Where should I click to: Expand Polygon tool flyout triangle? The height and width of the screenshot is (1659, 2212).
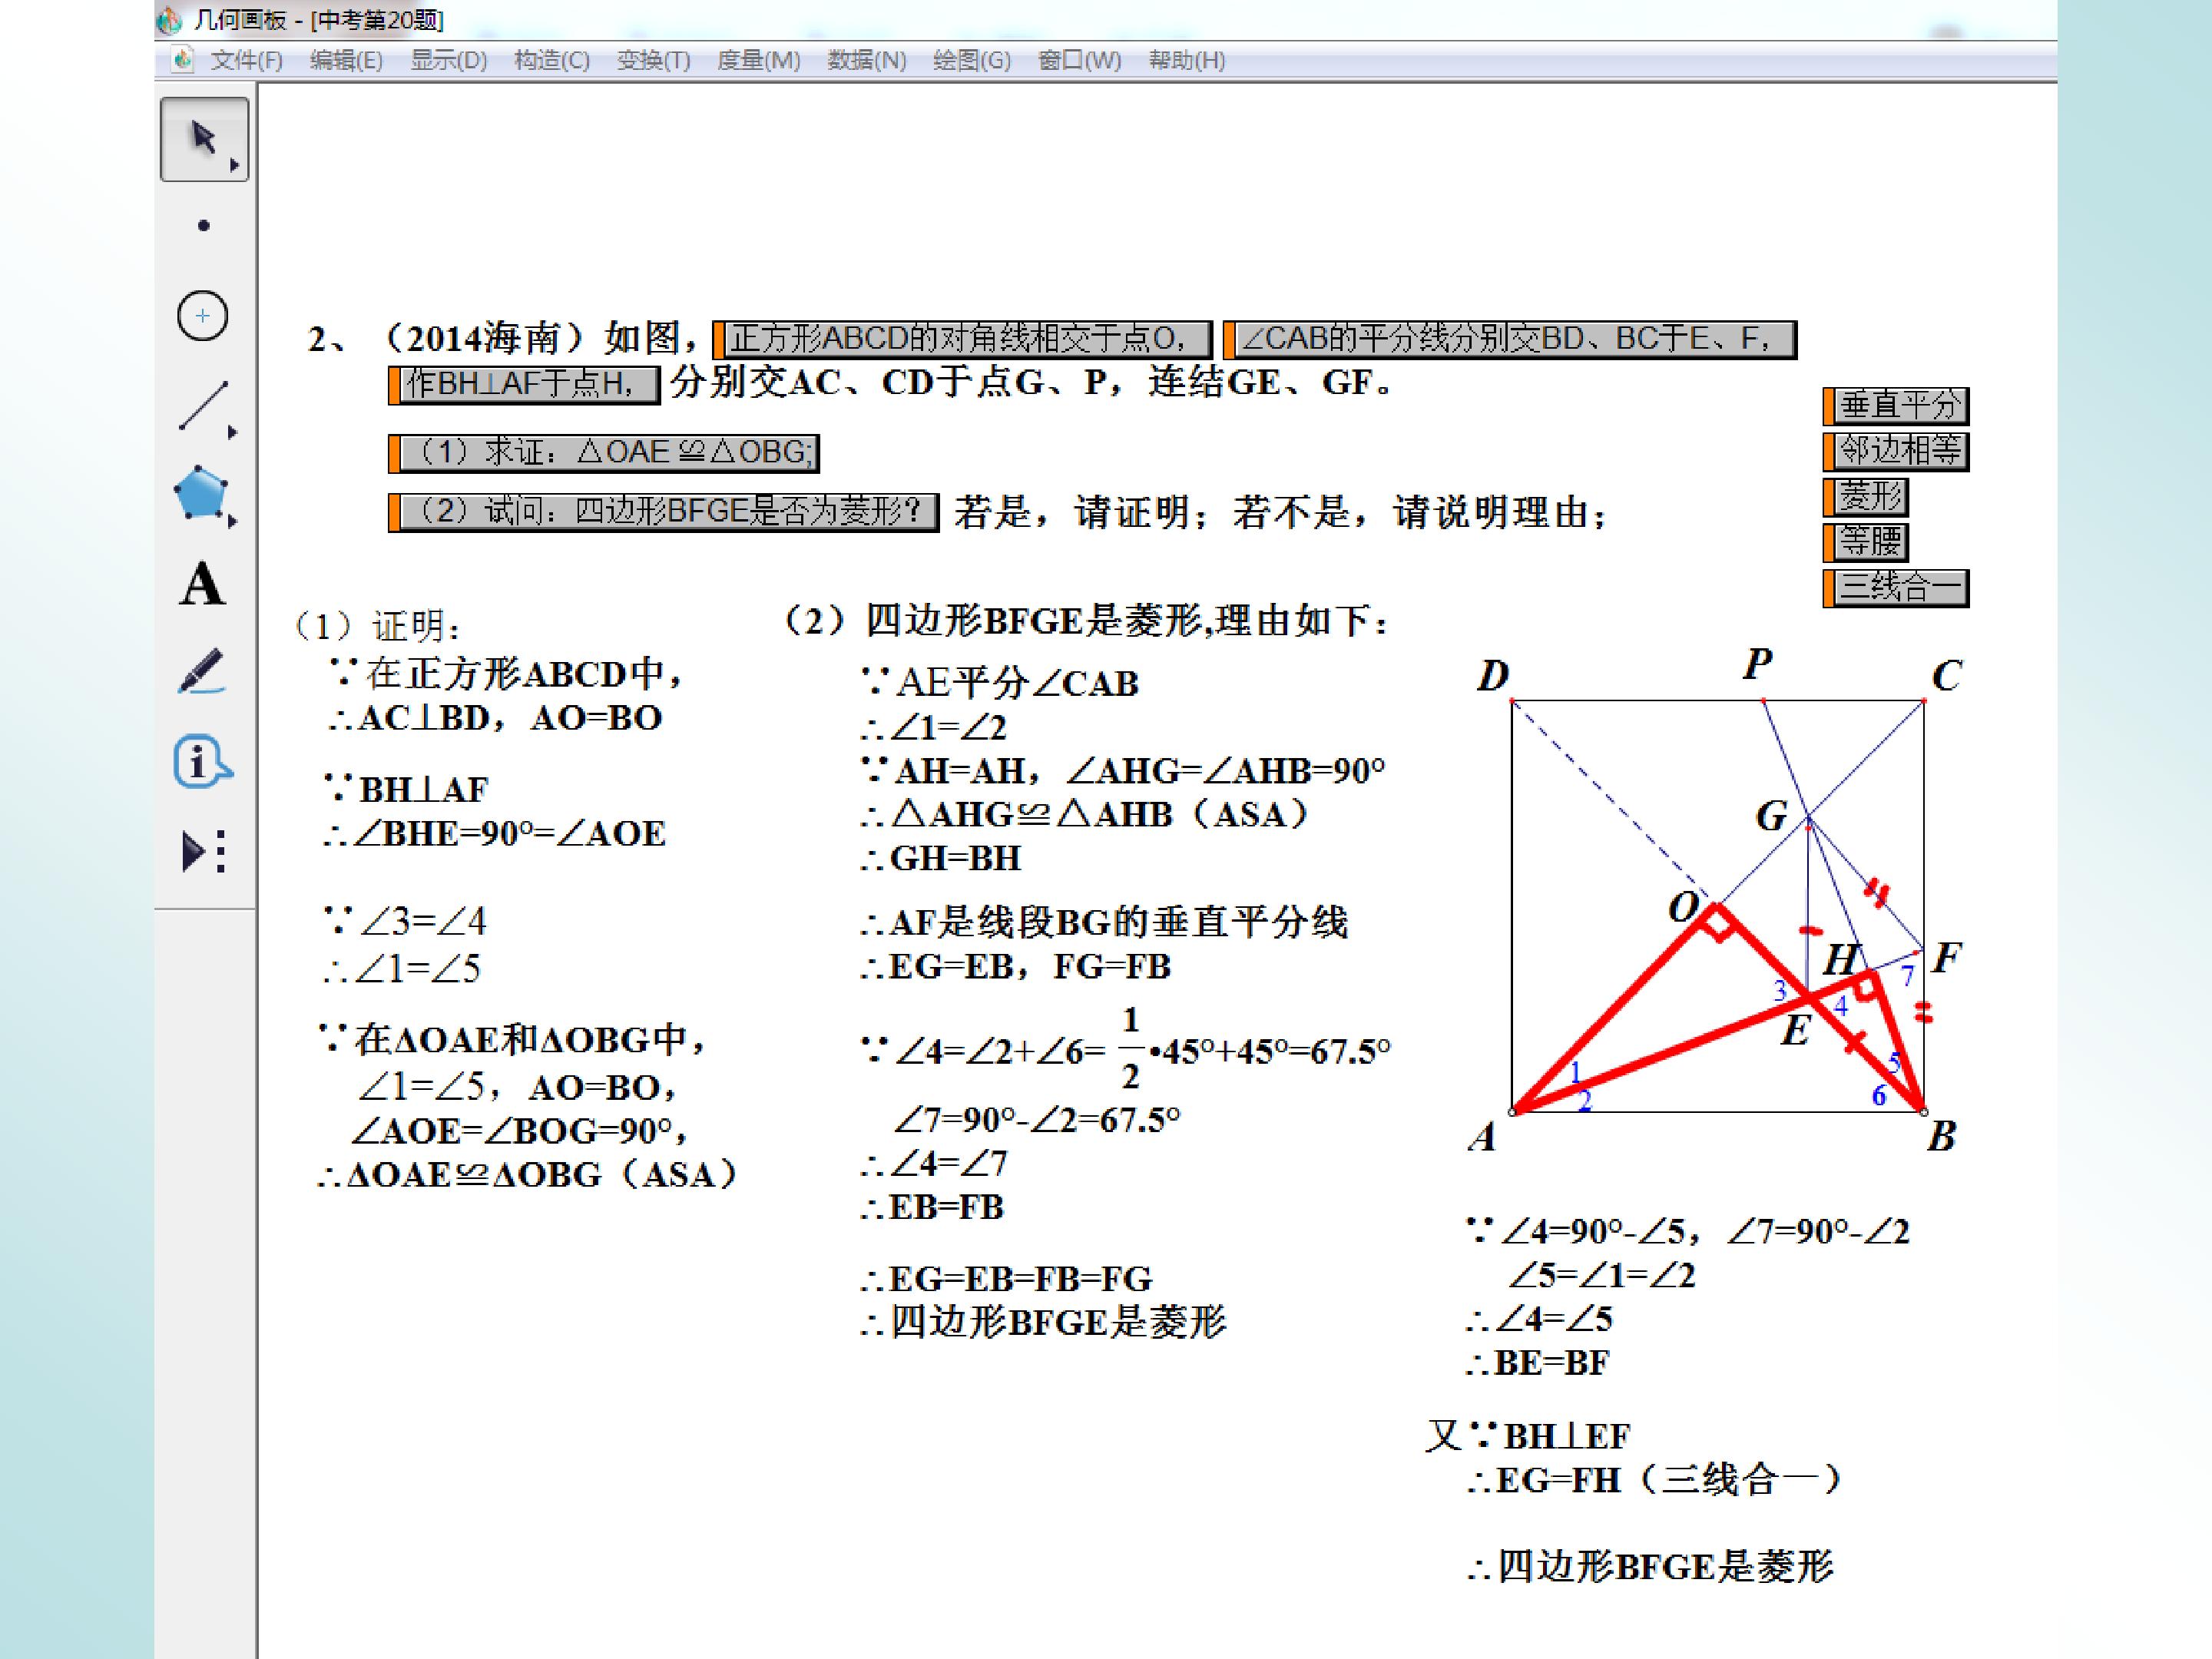[x=233, y=521]
